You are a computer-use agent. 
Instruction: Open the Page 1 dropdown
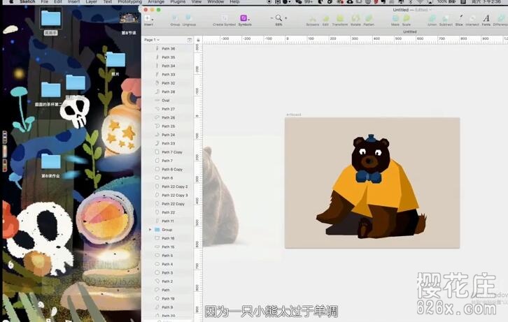[x=152, y=40]
